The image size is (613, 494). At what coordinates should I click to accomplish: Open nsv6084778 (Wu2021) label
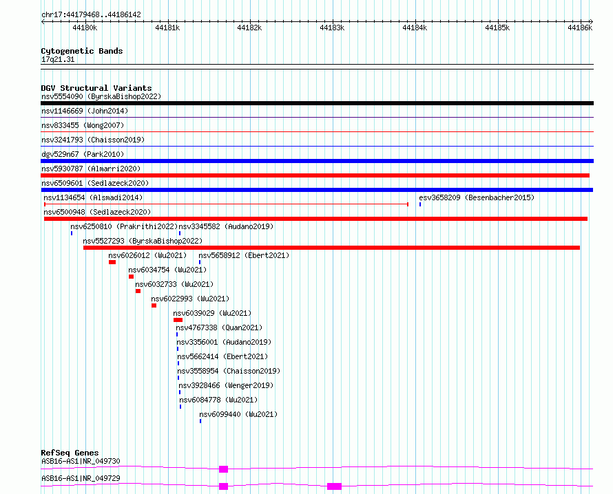[x=218, y=400]
